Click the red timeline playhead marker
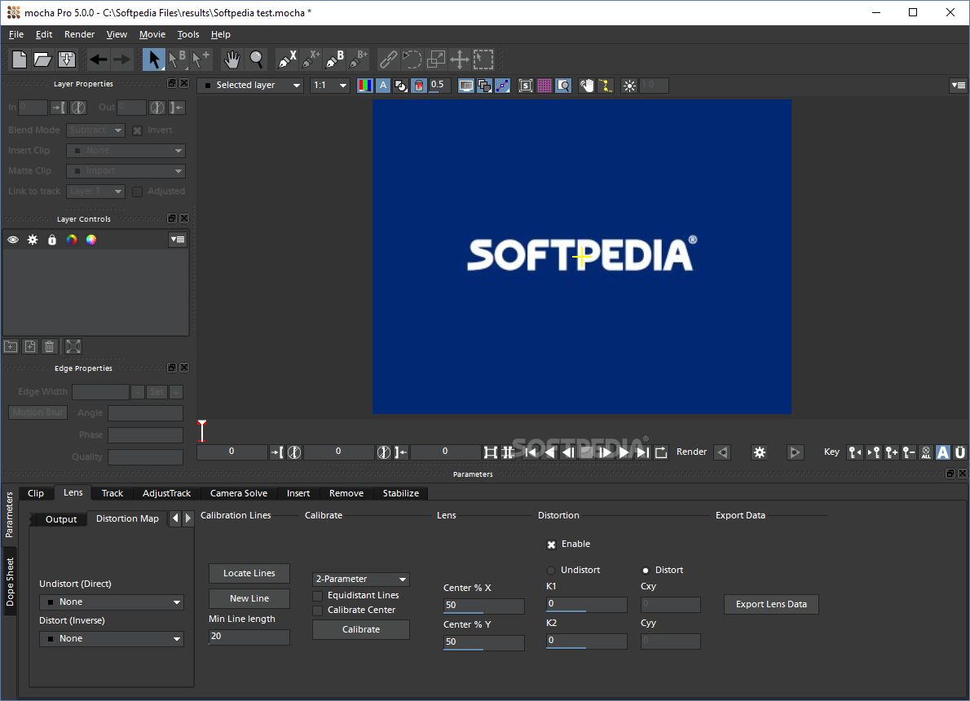 201,430
